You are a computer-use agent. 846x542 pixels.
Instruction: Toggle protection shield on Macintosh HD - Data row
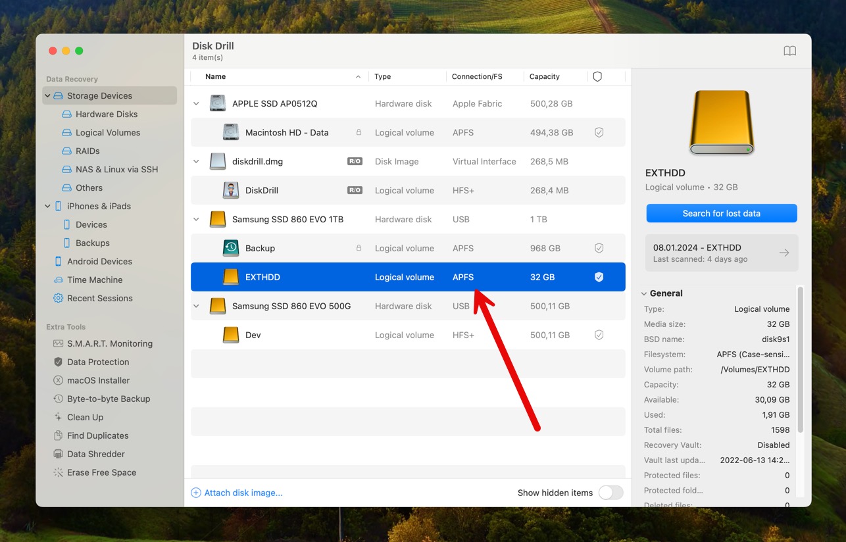[599, 133]
